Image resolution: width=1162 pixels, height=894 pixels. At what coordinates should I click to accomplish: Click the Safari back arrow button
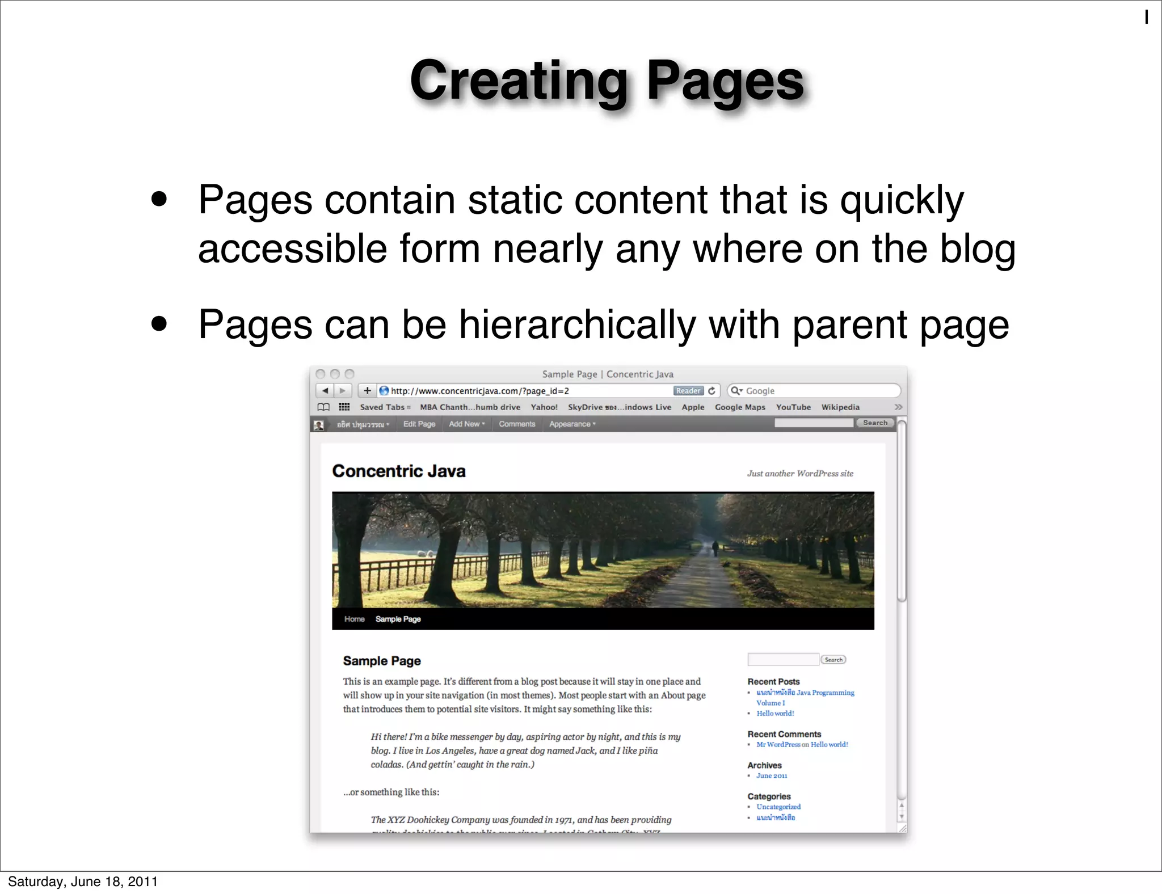(x=325, y=391)
